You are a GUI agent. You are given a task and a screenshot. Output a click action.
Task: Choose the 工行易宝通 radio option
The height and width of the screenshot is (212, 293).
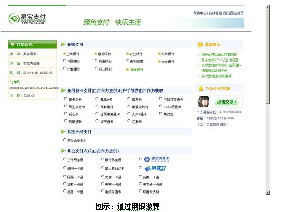tap(65, 159)
